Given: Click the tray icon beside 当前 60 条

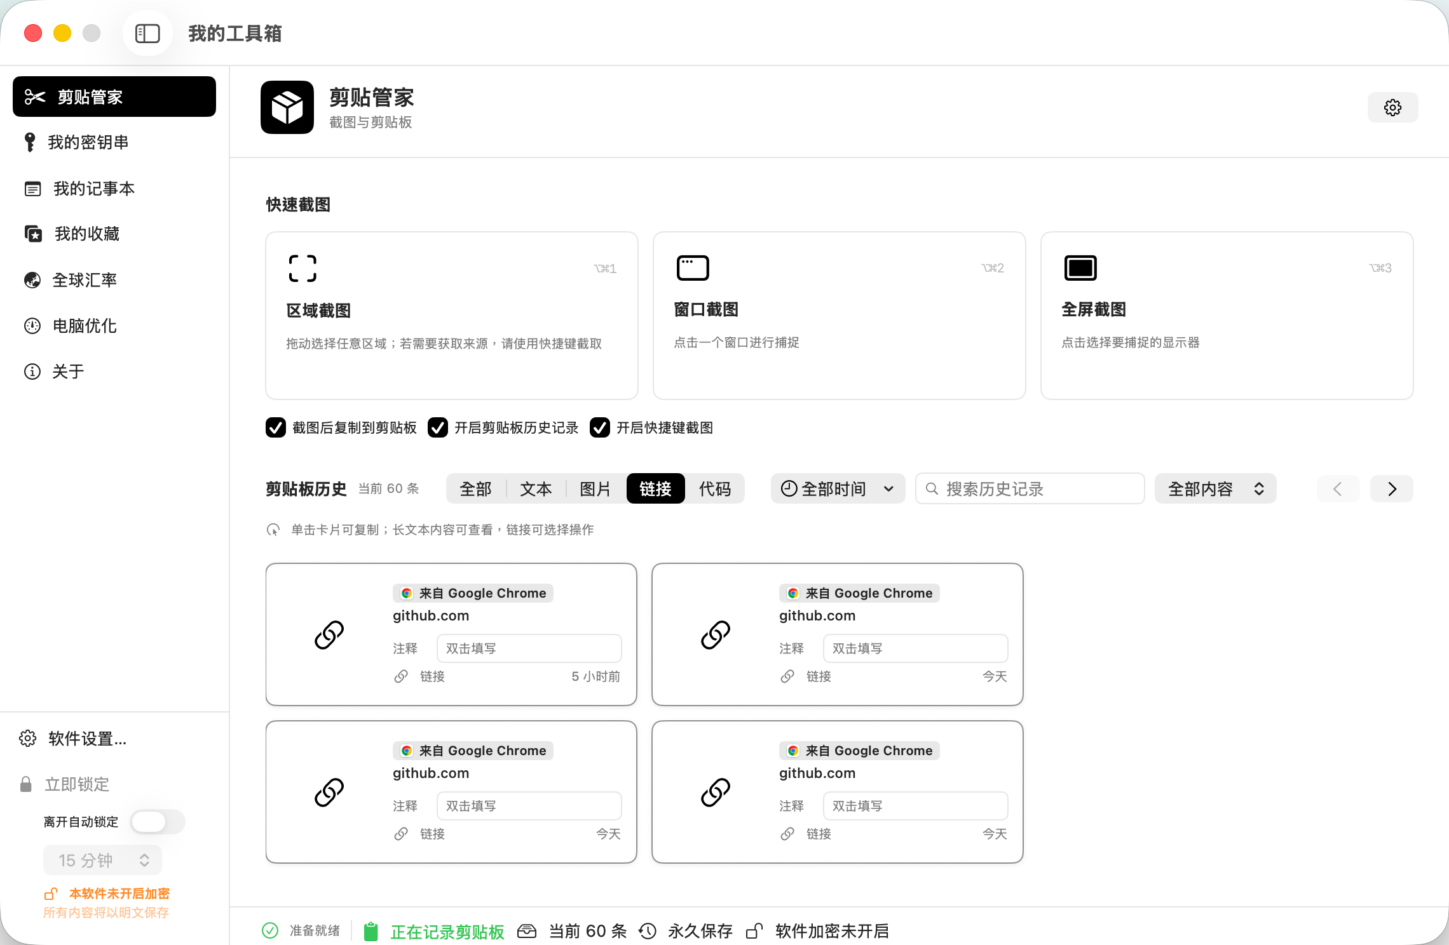Looking at the screenshot, I should click(x=527, y=931).
